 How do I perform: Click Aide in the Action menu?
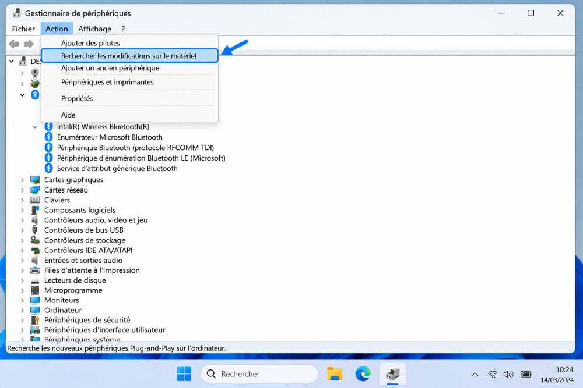tap(129, 115)
